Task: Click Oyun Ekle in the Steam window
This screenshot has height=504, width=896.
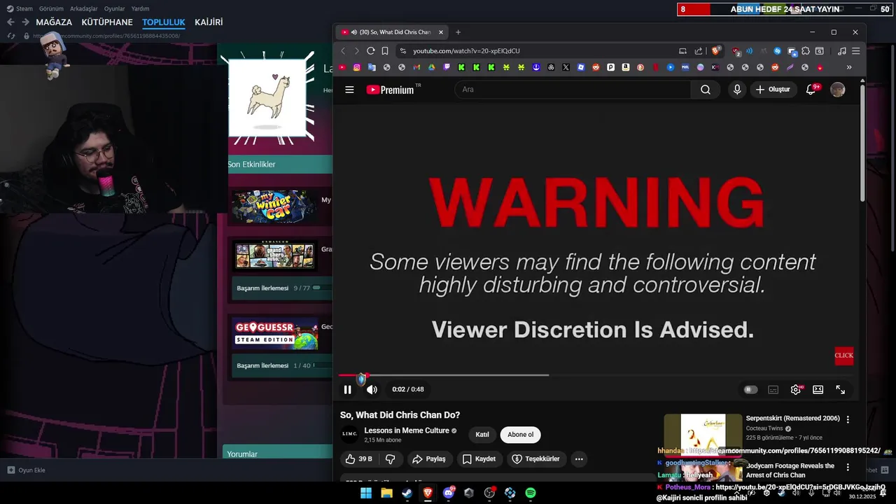Action: coord(27,470)
